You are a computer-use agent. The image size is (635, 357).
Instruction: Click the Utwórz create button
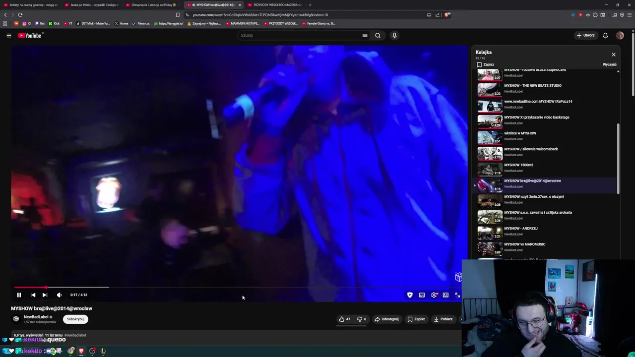(x=585, y=35)
